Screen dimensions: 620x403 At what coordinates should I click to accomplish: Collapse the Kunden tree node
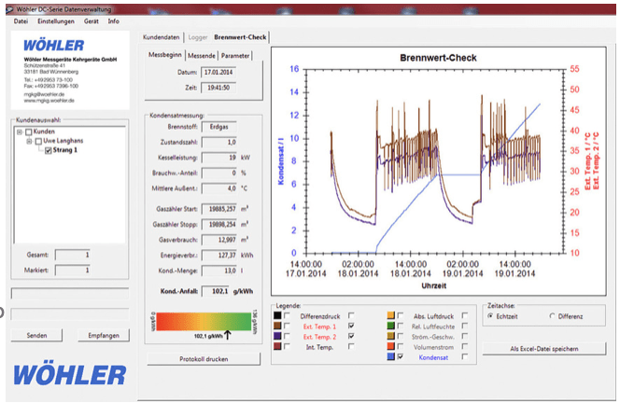tap(20, 132)
